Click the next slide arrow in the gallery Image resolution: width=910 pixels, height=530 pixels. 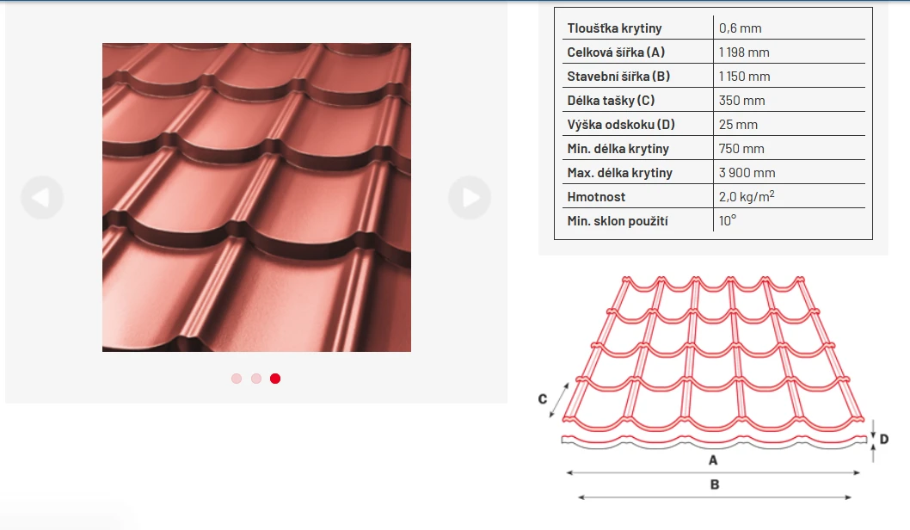[x=470, y=197]
